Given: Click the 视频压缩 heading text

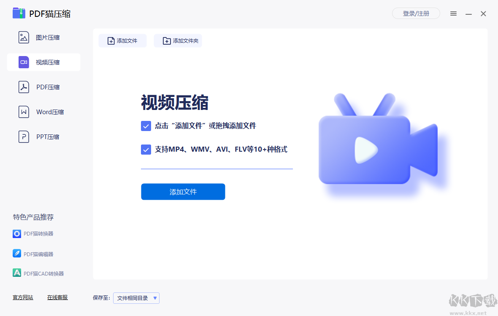Looking at the screenshot, I should coord(175,102).
